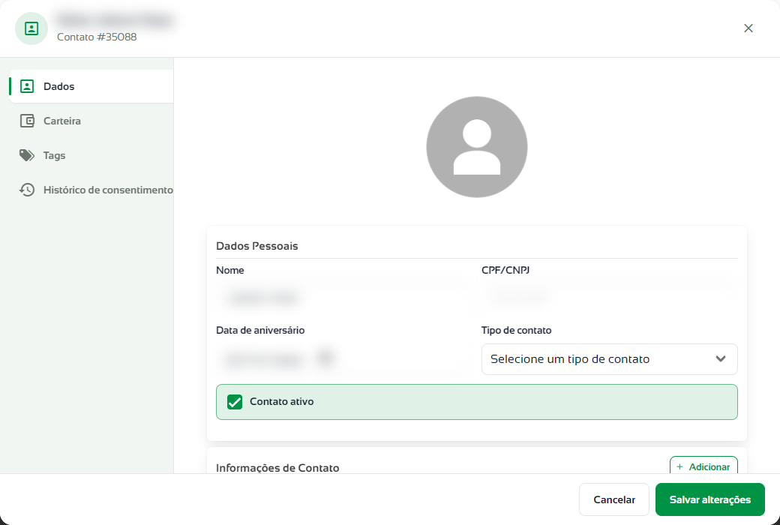780x525 pixels.
Task: Click the Carteira wallet icon
Action: [x=27, y=121]
